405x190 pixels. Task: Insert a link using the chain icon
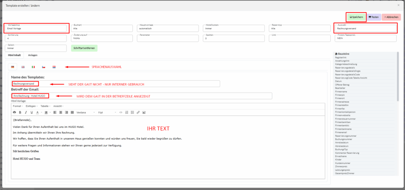(x=138, y=112)
